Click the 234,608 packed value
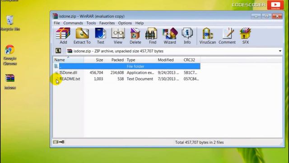 [117, 72]
